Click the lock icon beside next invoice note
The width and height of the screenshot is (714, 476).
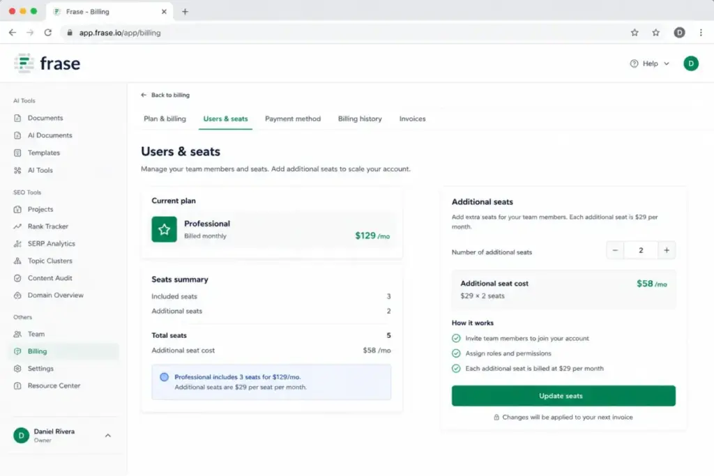click(496, 417)
